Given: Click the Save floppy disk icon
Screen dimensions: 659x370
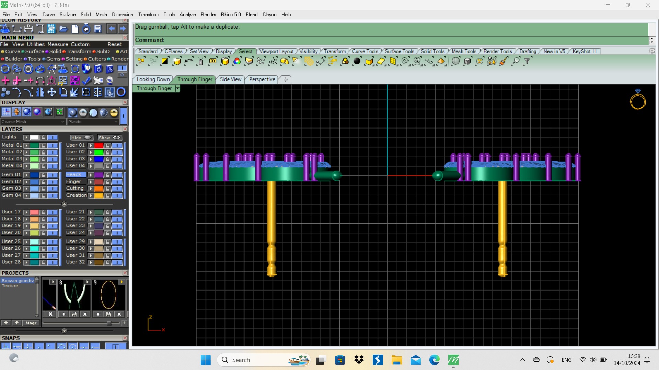Looking at the screenshot, I should pyautogui.click(x=98, y=29).
